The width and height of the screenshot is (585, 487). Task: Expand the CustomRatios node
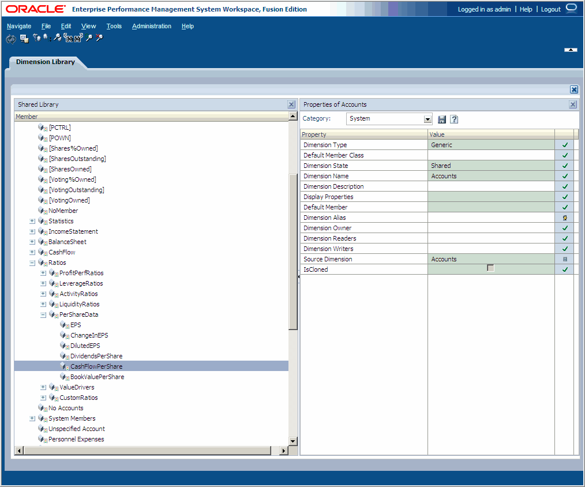(43, 398)
